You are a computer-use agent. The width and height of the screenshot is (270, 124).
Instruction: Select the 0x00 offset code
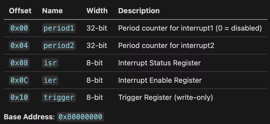tap(19, 28)
